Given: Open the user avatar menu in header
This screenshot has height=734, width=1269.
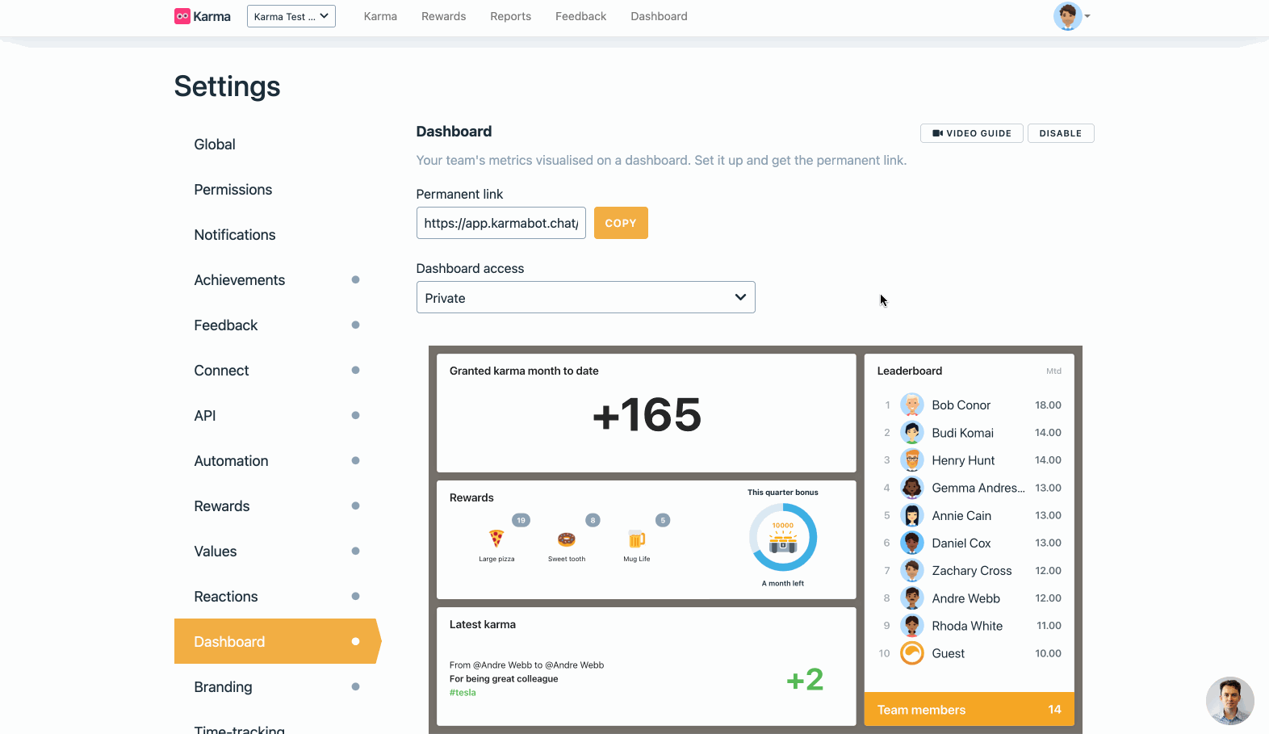Looking at the screenshot, I should pos(1067,16).
